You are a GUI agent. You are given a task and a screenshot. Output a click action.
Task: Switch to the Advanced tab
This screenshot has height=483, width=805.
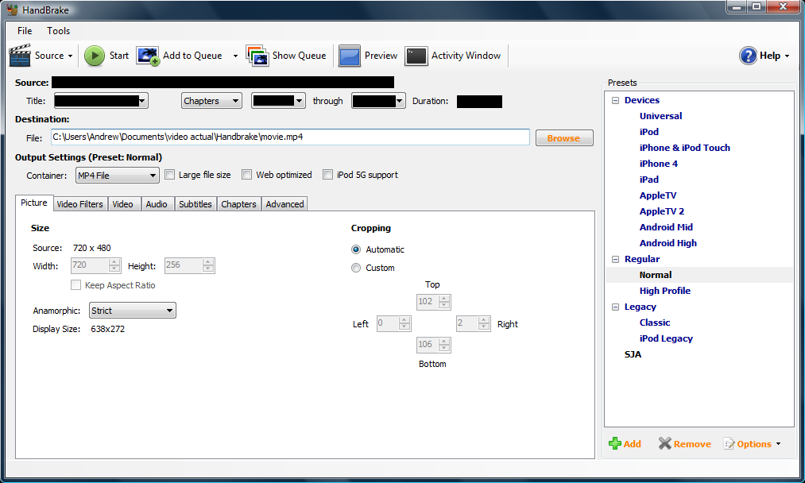(x=285, y=204)
